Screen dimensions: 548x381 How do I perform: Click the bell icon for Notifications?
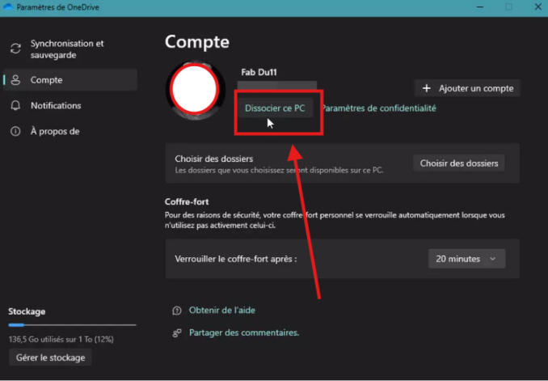pyautogui.click(x=15, y=105)
